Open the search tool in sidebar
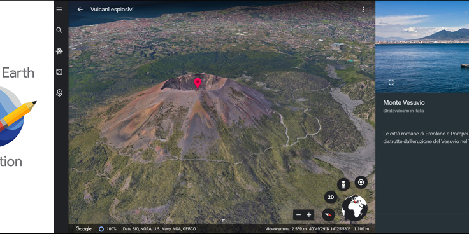 click(59, 30)
